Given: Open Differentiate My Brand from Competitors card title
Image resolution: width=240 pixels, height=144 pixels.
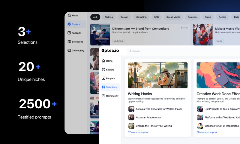Looking at the screenshot, I should click(x=141, y=29).
